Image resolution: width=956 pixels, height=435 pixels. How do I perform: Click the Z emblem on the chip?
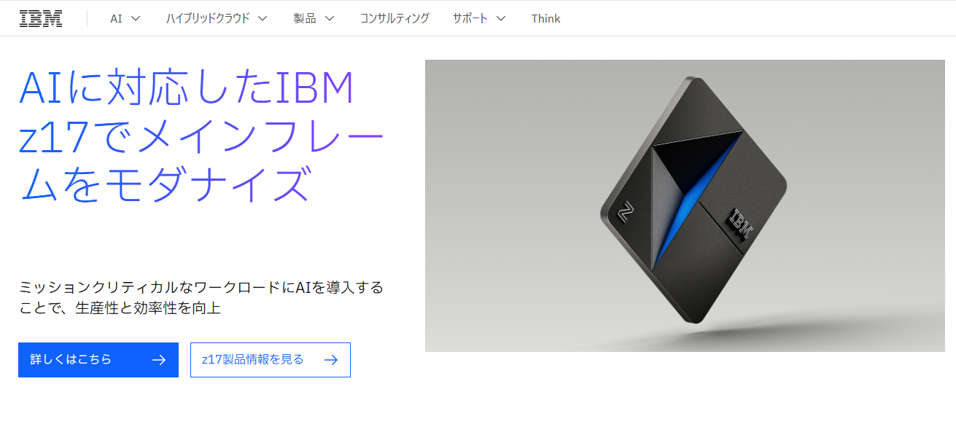tap(626, 212)
